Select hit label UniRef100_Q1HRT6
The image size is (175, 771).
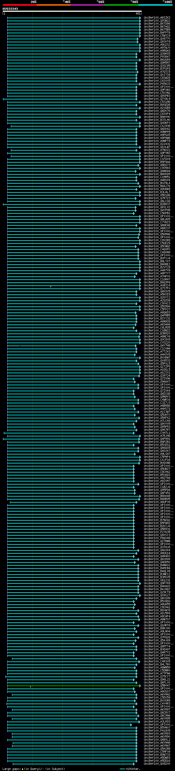click(157, 625)
